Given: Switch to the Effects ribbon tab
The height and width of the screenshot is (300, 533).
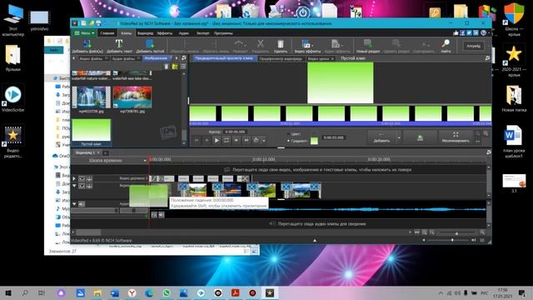Looking at the screenshot, I should click(x=165, y=33).
